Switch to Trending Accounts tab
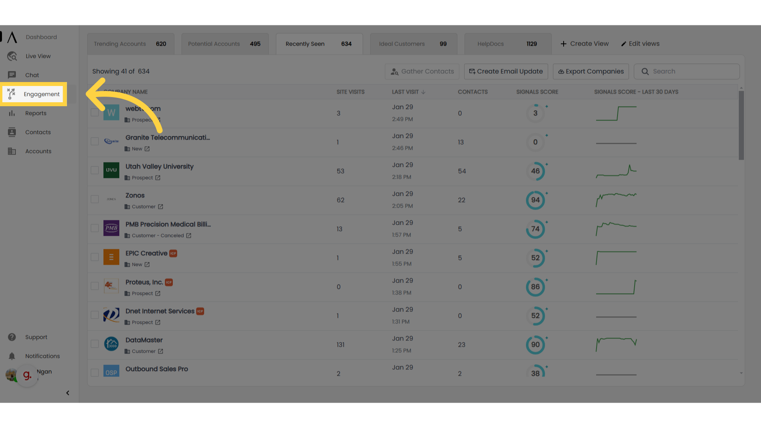 (x=130, y=44)
